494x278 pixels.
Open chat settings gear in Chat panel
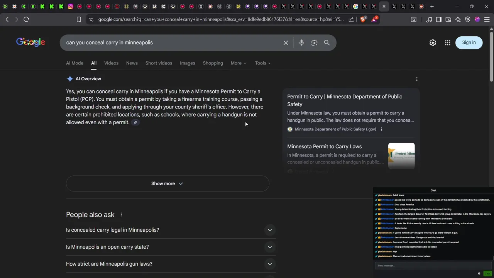pos(479,273)
